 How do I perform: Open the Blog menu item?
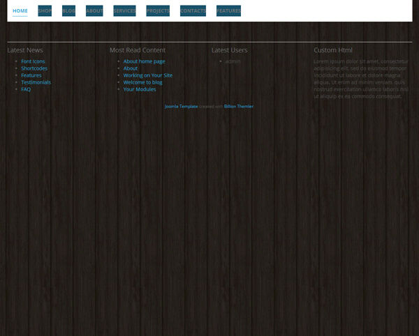coord(68,11)
